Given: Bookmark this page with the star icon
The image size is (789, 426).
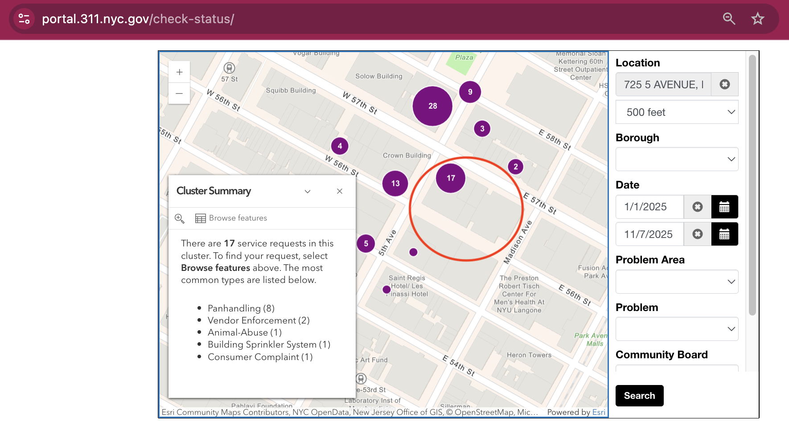Looking at the screenshot, I should [757, 19].
